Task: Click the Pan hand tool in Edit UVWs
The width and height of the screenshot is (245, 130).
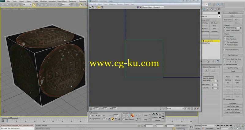Action: (186, 109)
